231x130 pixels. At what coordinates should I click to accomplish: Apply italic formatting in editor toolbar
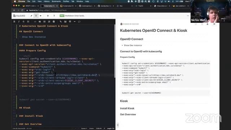point(19,22)
